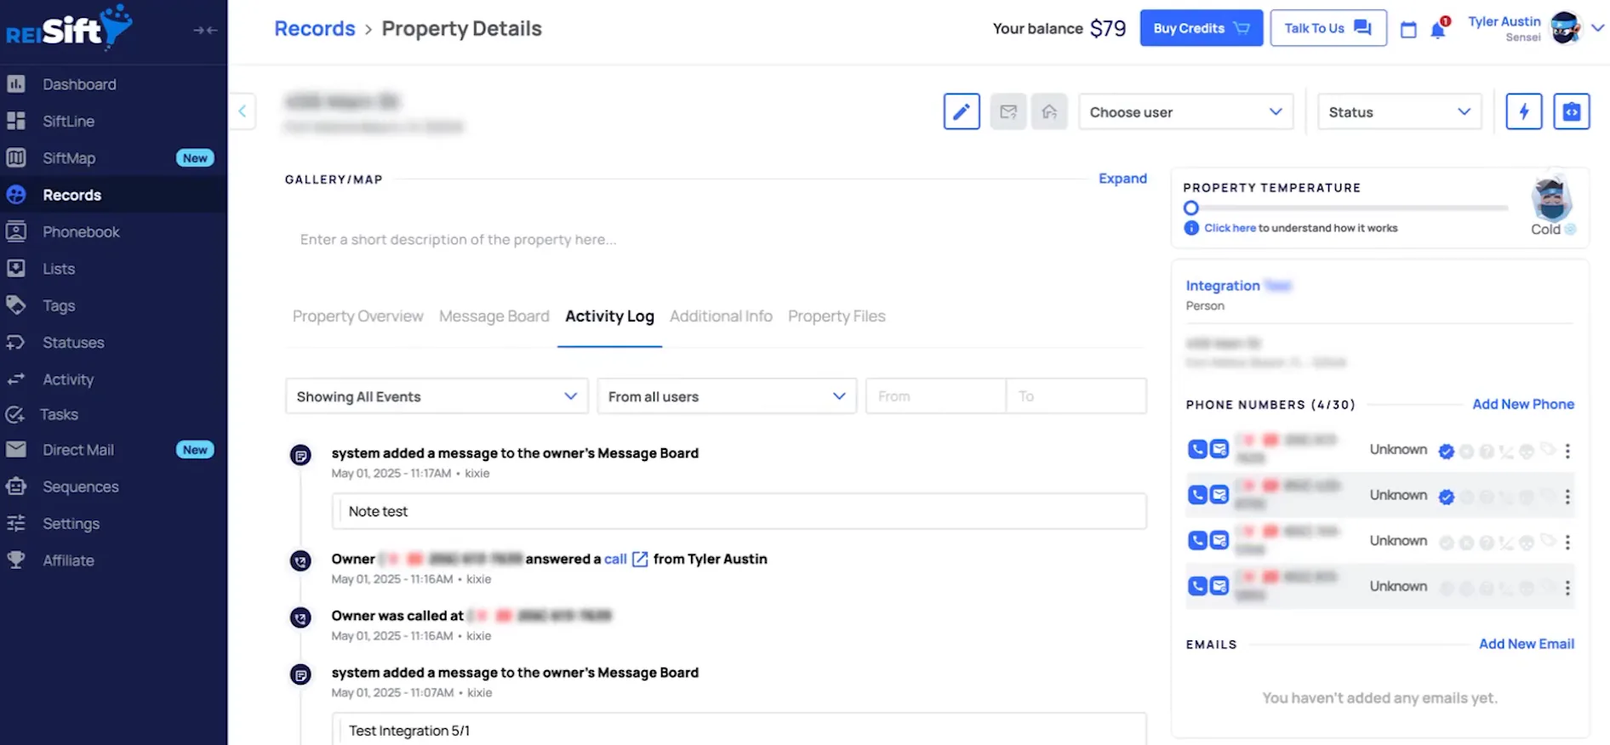Open the three-dot menu for first phone number
The width and height of the screenshot is (1610, 745).
pos(1567,451)
